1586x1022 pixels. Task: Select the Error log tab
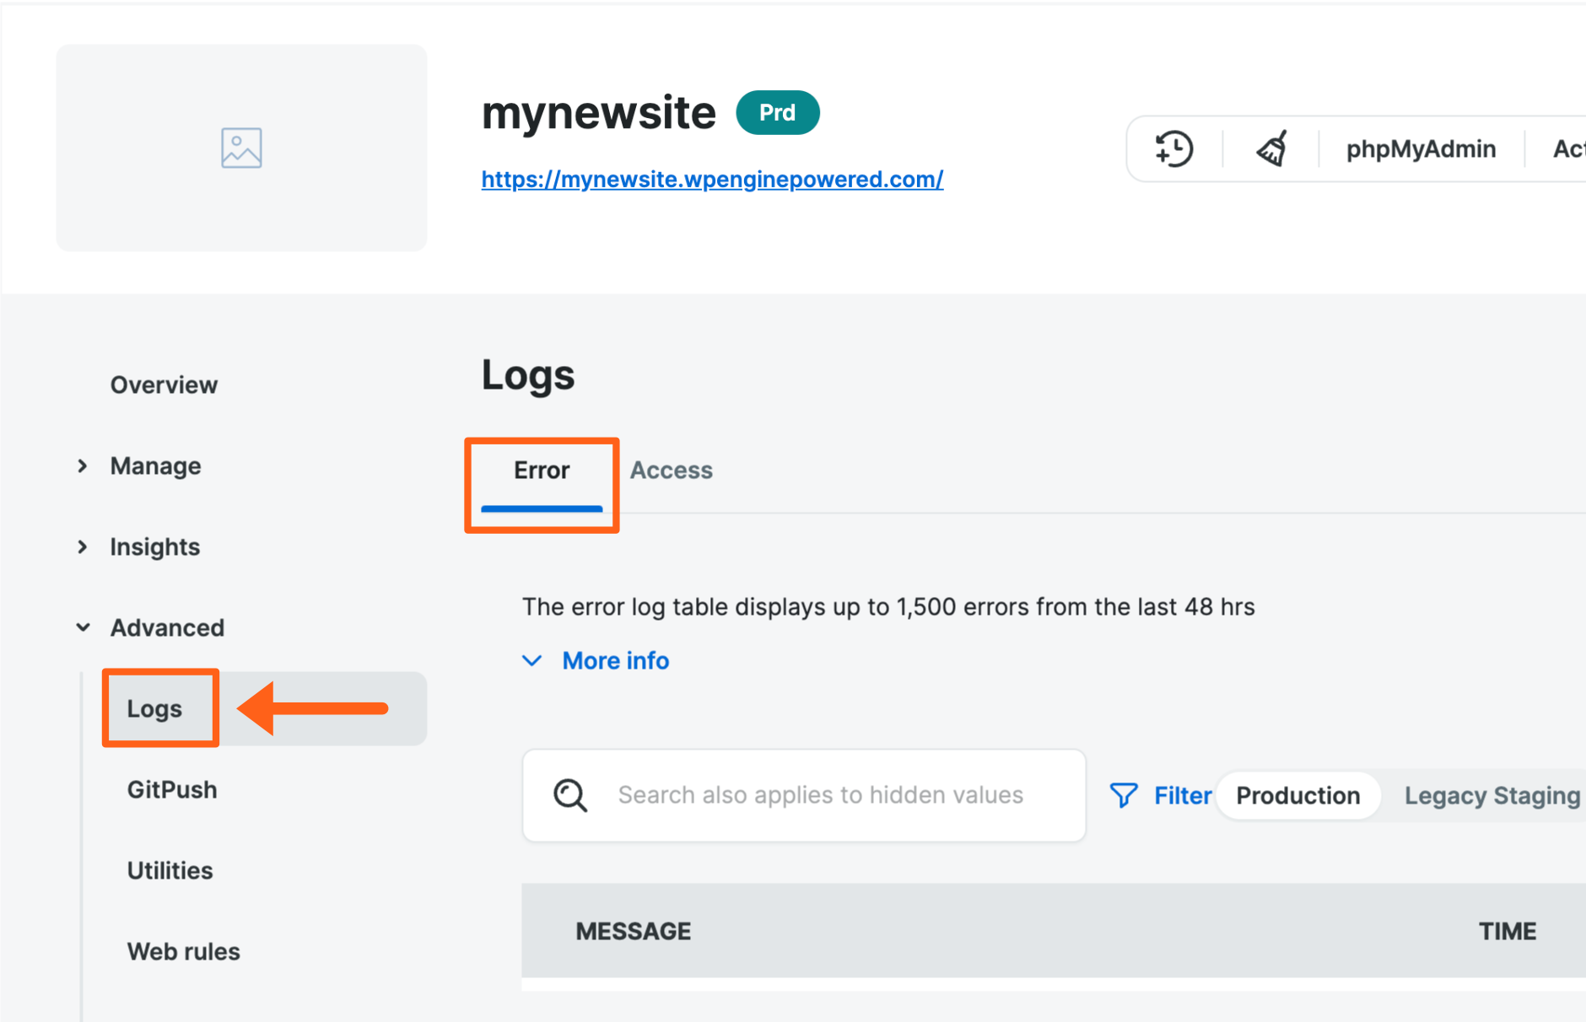(541, 471)
